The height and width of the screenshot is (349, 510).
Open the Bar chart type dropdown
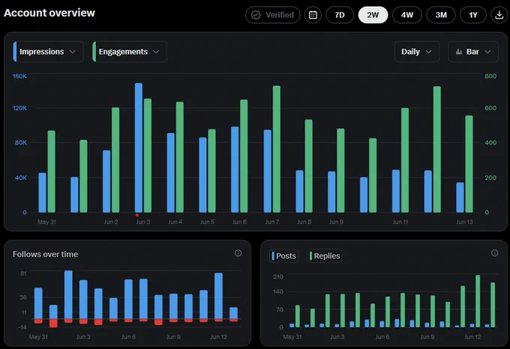473,52
